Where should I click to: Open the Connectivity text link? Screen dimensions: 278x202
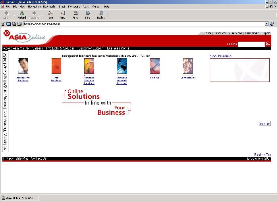[x=188, y=78]
